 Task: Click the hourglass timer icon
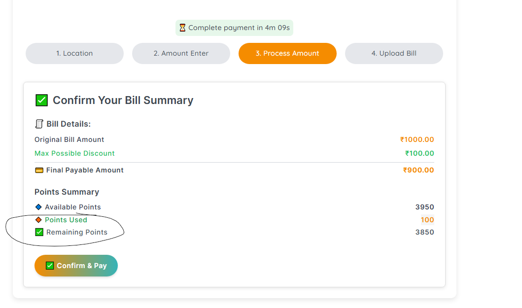[x=182, y=28]
